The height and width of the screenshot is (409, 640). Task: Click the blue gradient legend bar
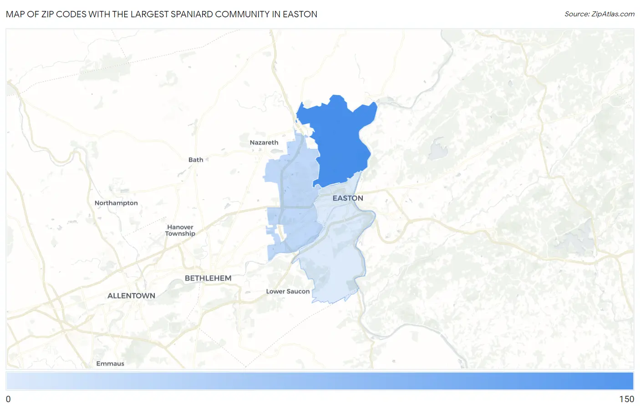click(x=320, y=381)
